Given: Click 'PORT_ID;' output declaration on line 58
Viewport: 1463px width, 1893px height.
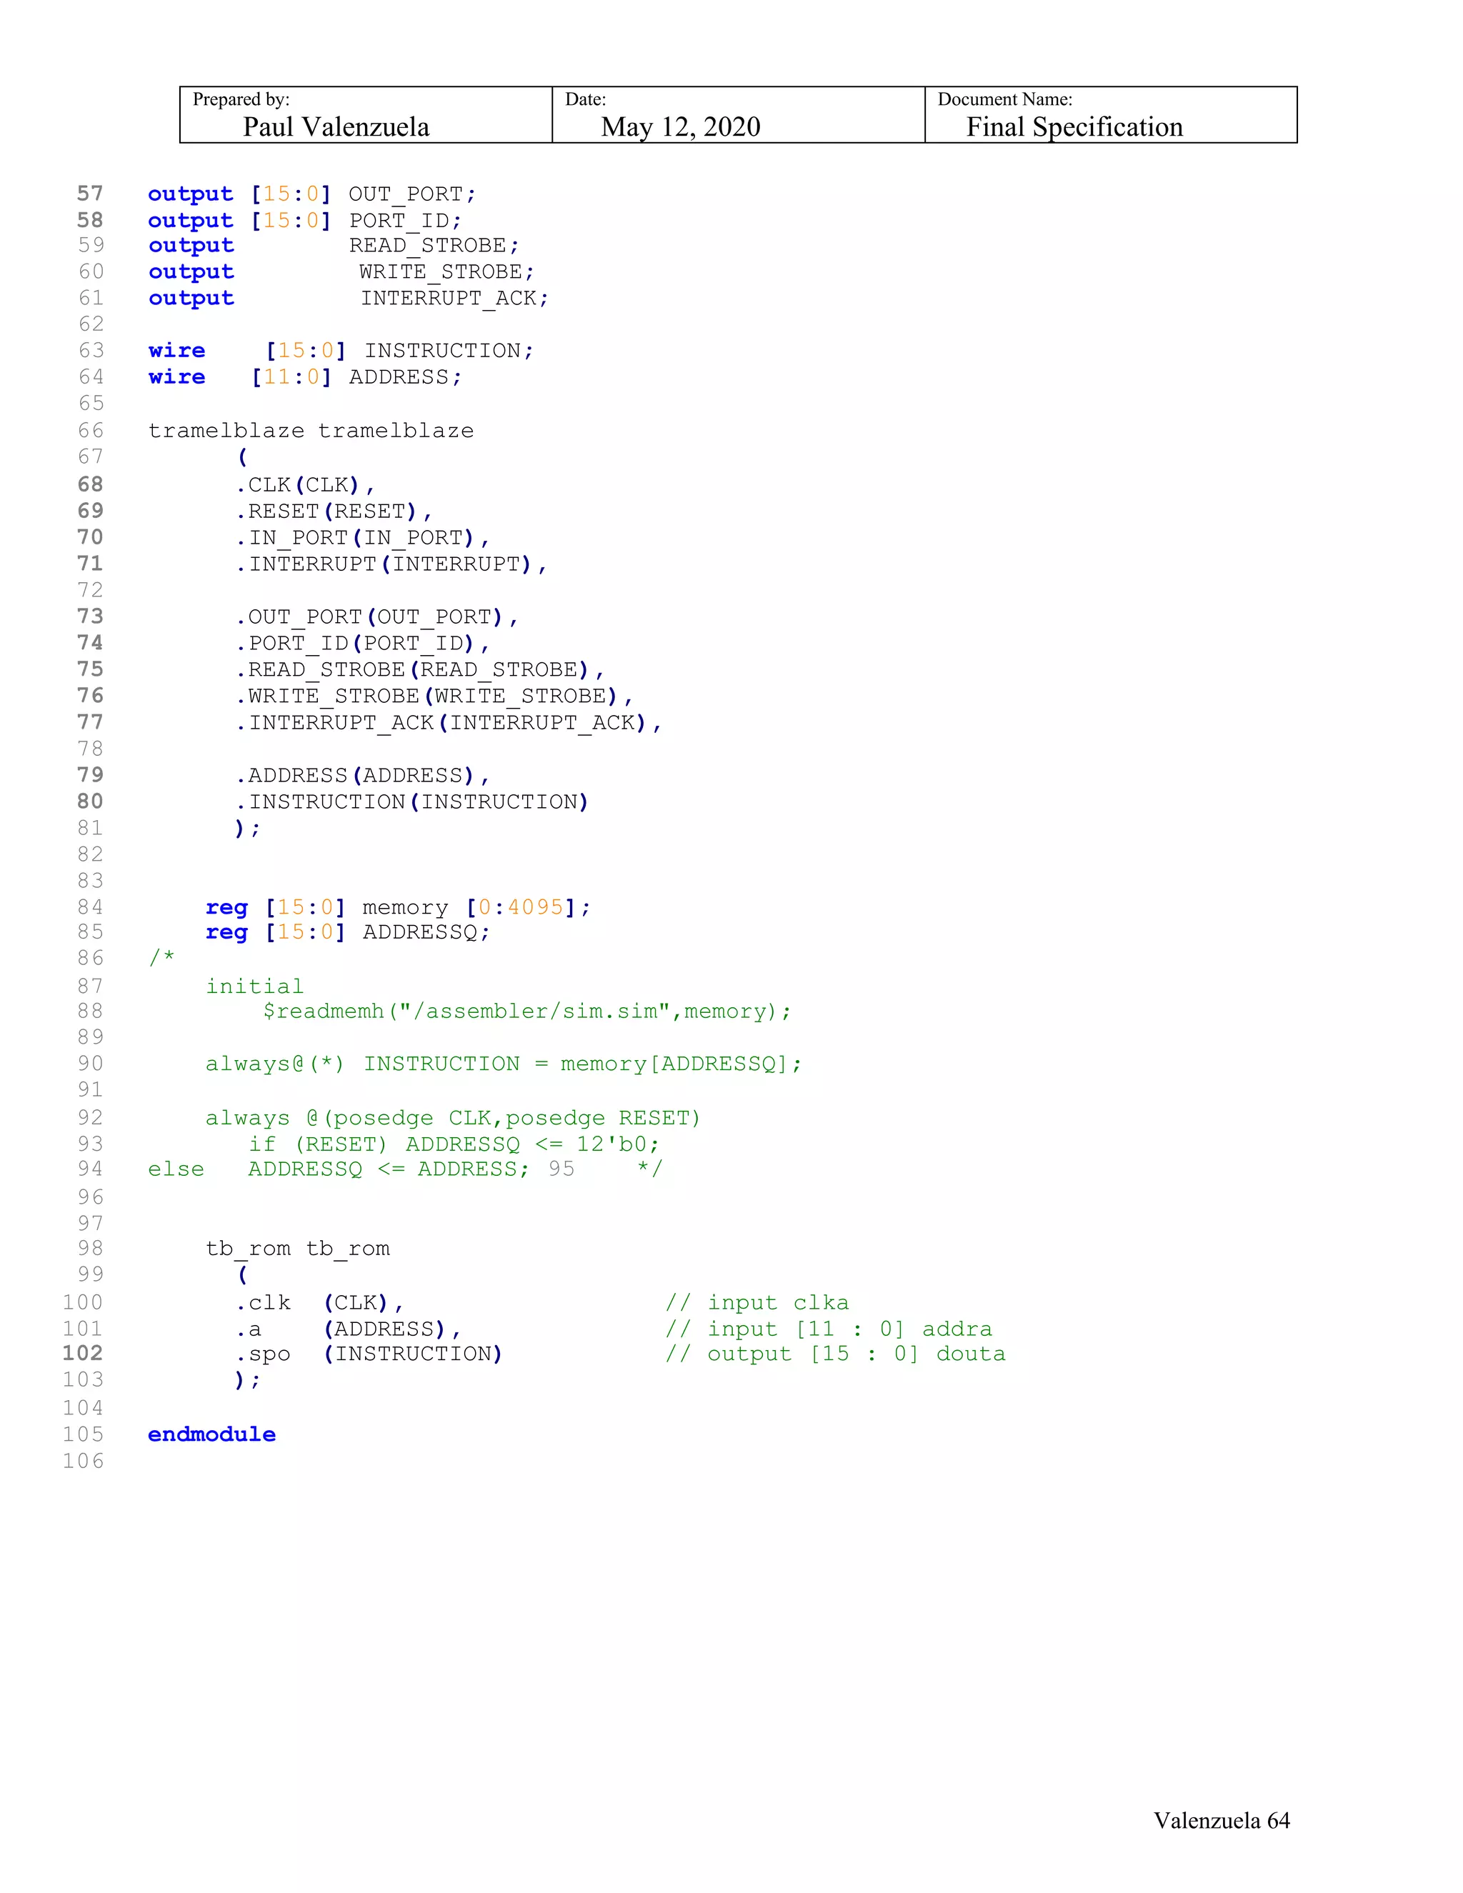Looking at the screenshot, I should 406,221.
